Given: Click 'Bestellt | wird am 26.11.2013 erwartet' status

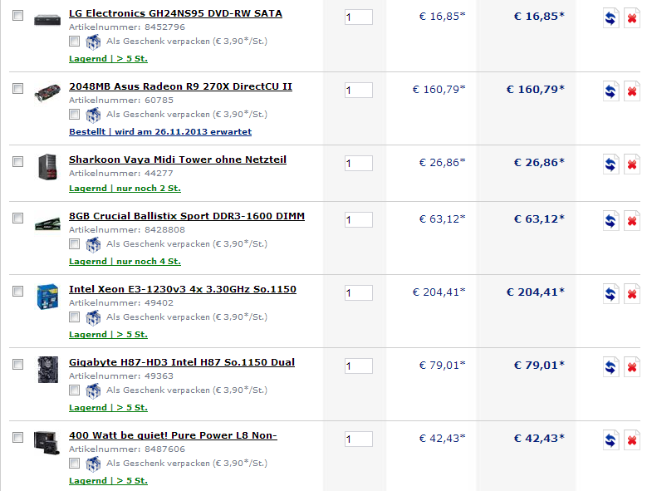Looking at the screenshot, I should [x=160, y=132].
